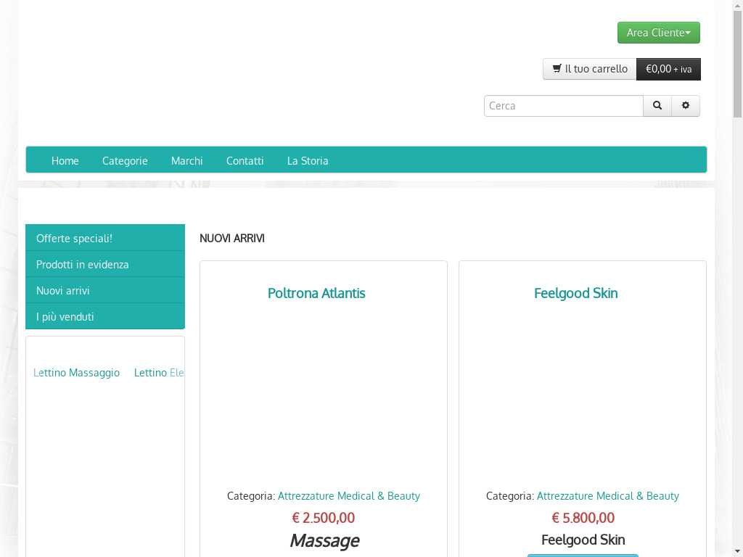Go to Home in navigation bar
The height and width of the screenshot is (557, 743).
coord(65,160)
